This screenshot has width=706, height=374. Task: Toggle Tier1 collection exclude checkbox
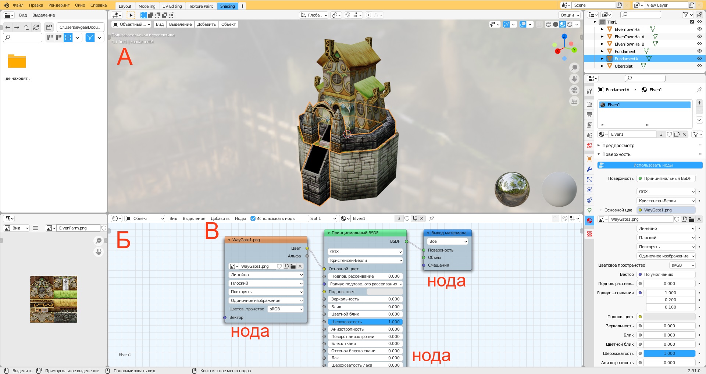(x=692, y=22)
